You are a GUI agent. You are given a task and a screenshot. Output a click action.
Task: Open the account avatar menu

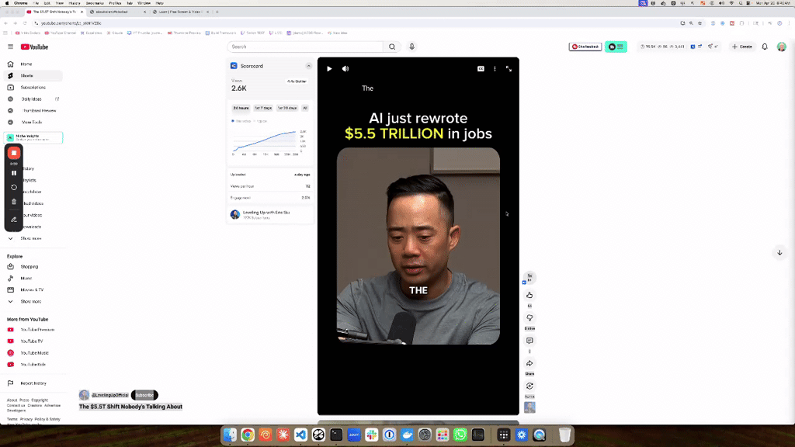click(781, 47)
